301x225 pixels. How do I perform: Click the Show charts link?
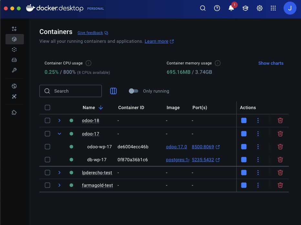(x=271, y=63)
